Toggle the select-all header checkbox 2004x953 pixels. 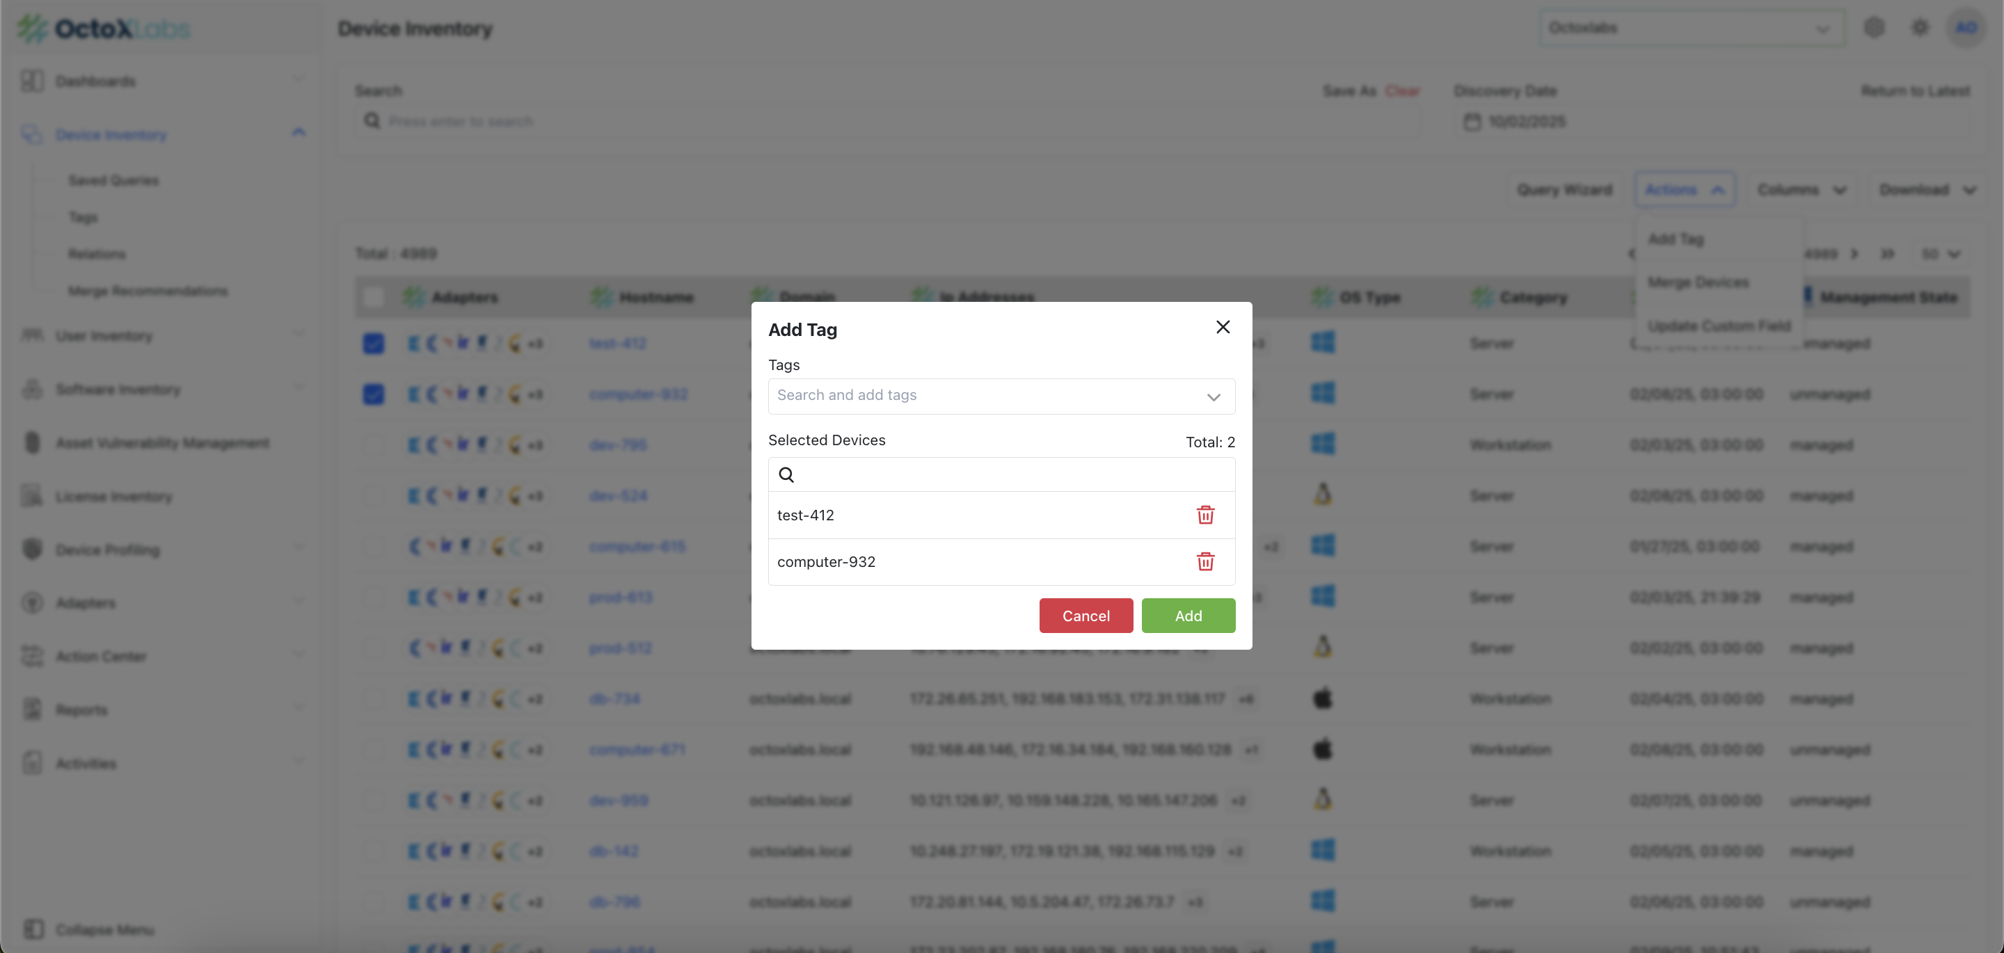point(374,297)
